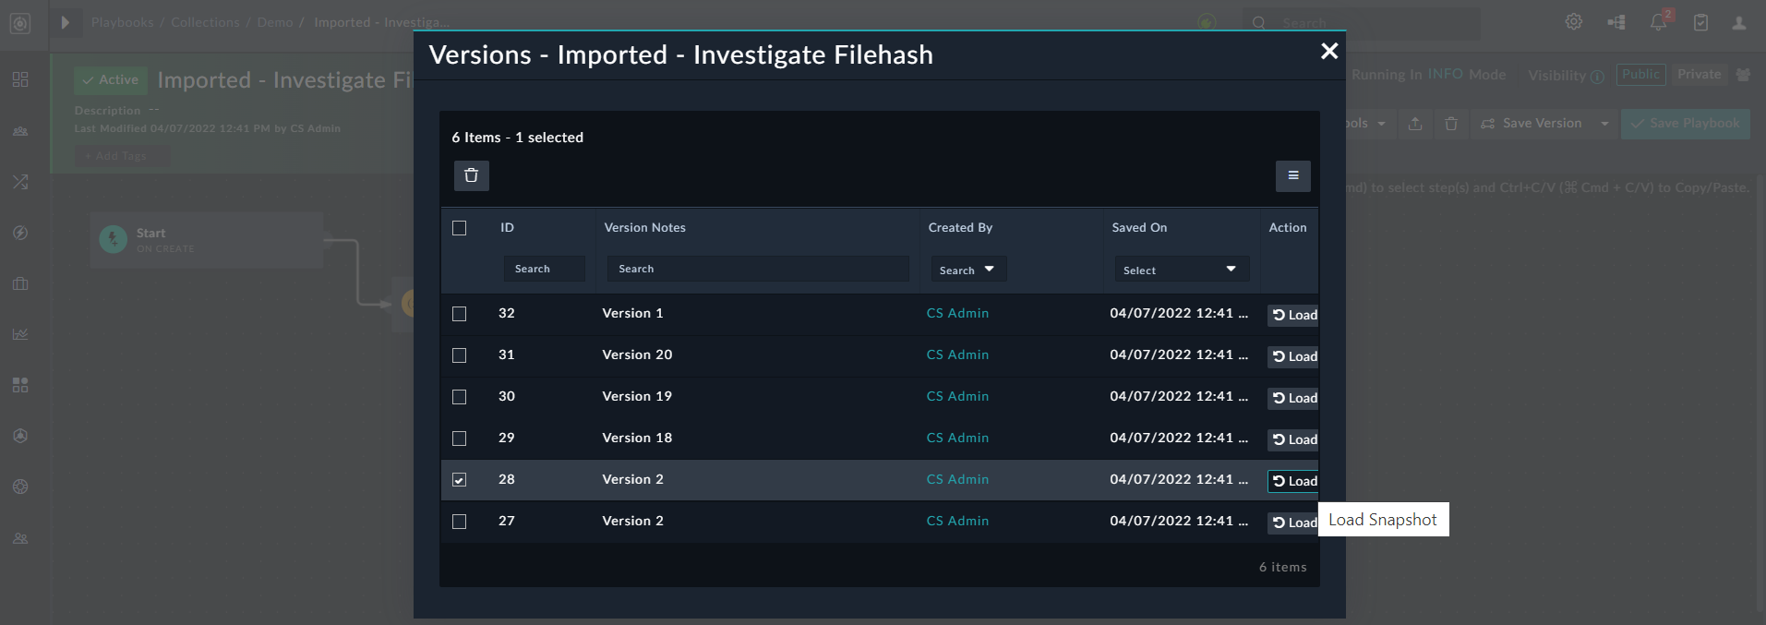Sort by Version Notes column header
This screenshot has height=625, width=1766.
click(645, 227)
